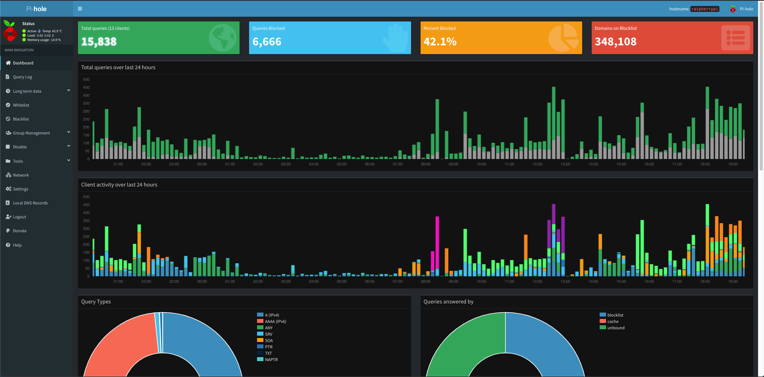Click the Pi-hole title in the header
The width and height of the screenshot is (764, 377).
coord(37,9)
